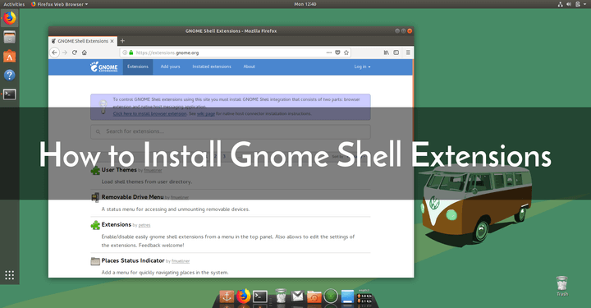Open the Mon 12:40 clock menu

pos(305,4)
